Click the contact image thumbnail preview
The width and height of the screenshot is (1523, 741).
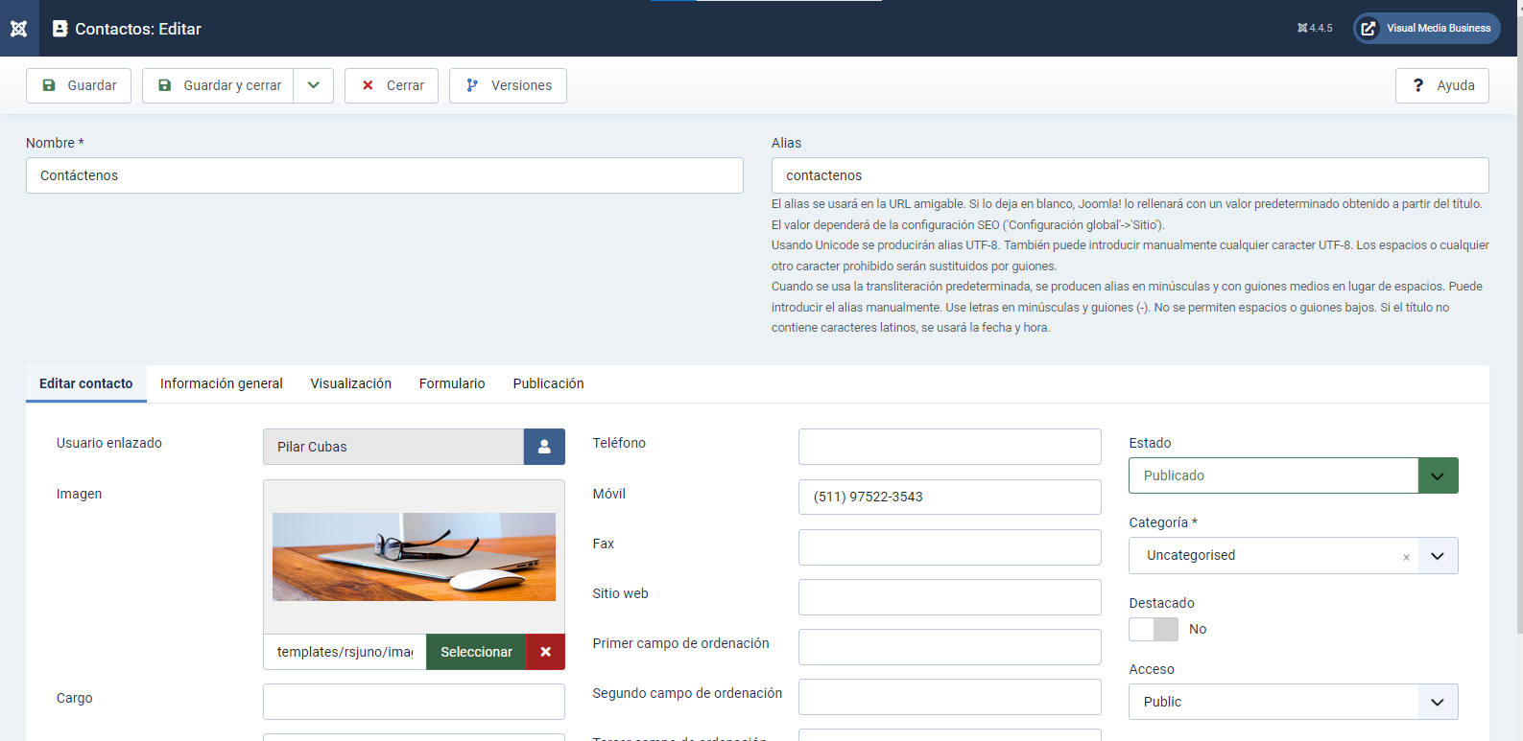414,557
